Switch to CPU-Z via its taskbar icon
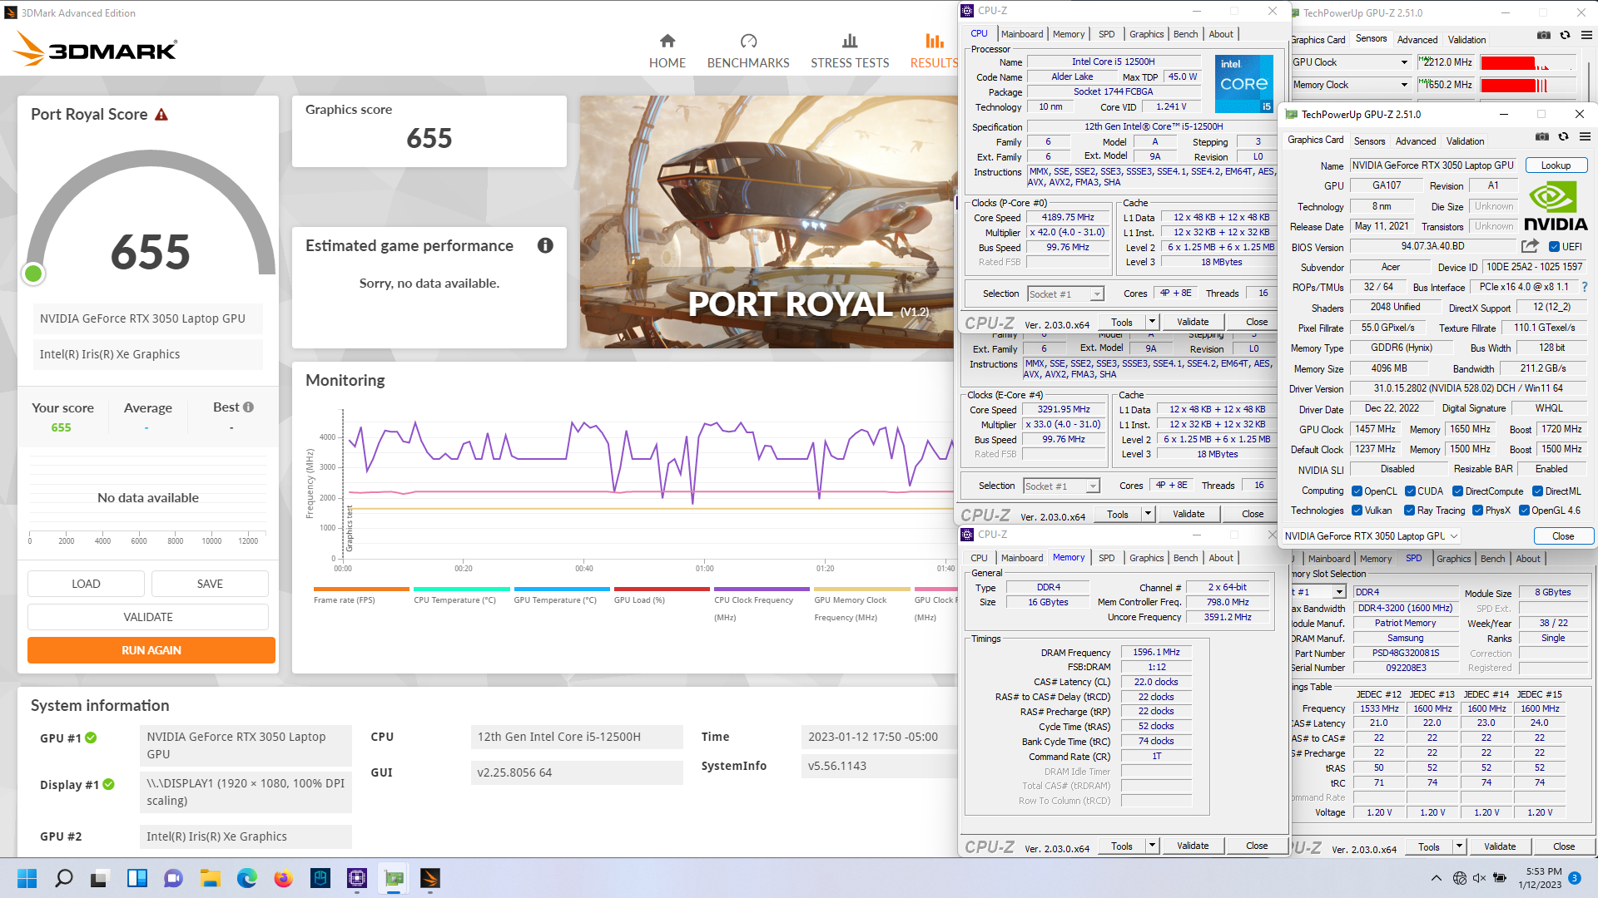 click(357, 878)
